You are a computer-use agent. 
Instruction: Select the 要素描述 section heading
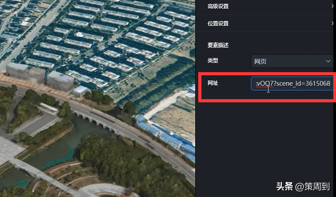[x=218, y=45]
